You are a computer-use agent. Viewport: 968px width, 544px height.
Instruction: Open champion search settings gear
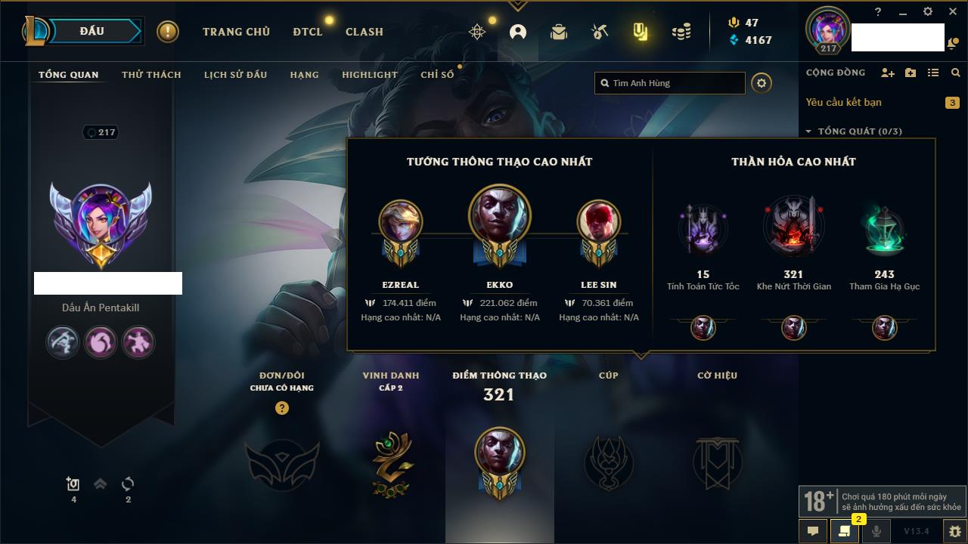click(x=762, y=83)
